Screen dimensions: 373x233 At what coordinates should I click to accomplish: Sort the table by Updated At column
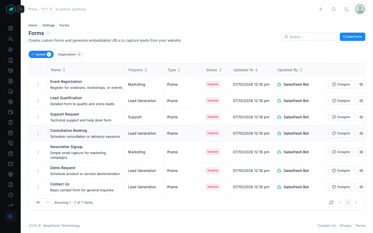coord(246,70)
